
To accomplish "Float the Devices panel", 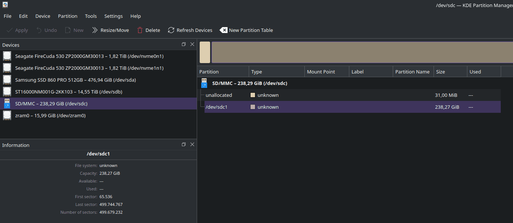I will pos(184,44).
